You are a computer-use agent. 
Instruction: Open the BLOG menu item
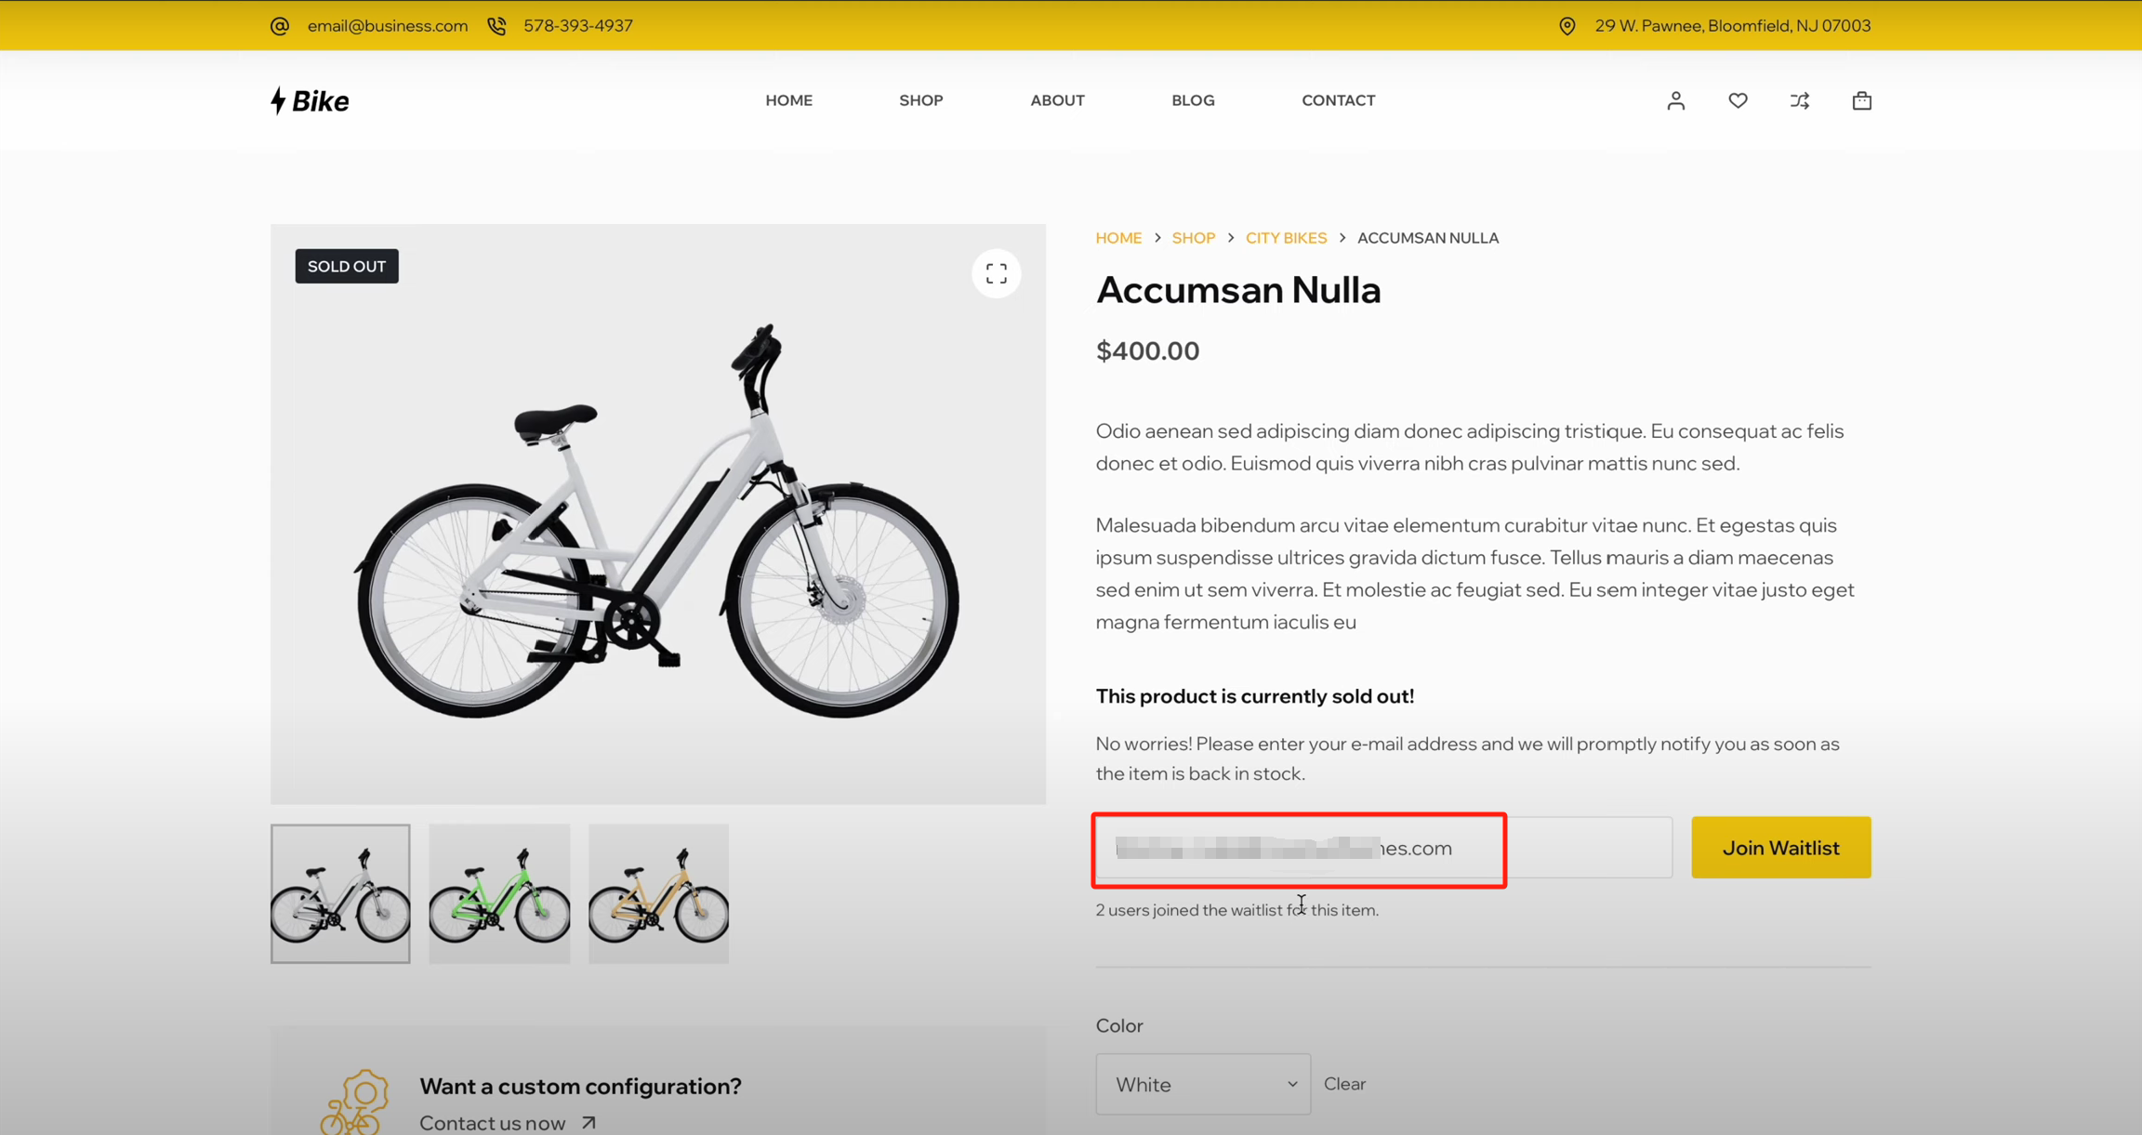pos(1193,100)
